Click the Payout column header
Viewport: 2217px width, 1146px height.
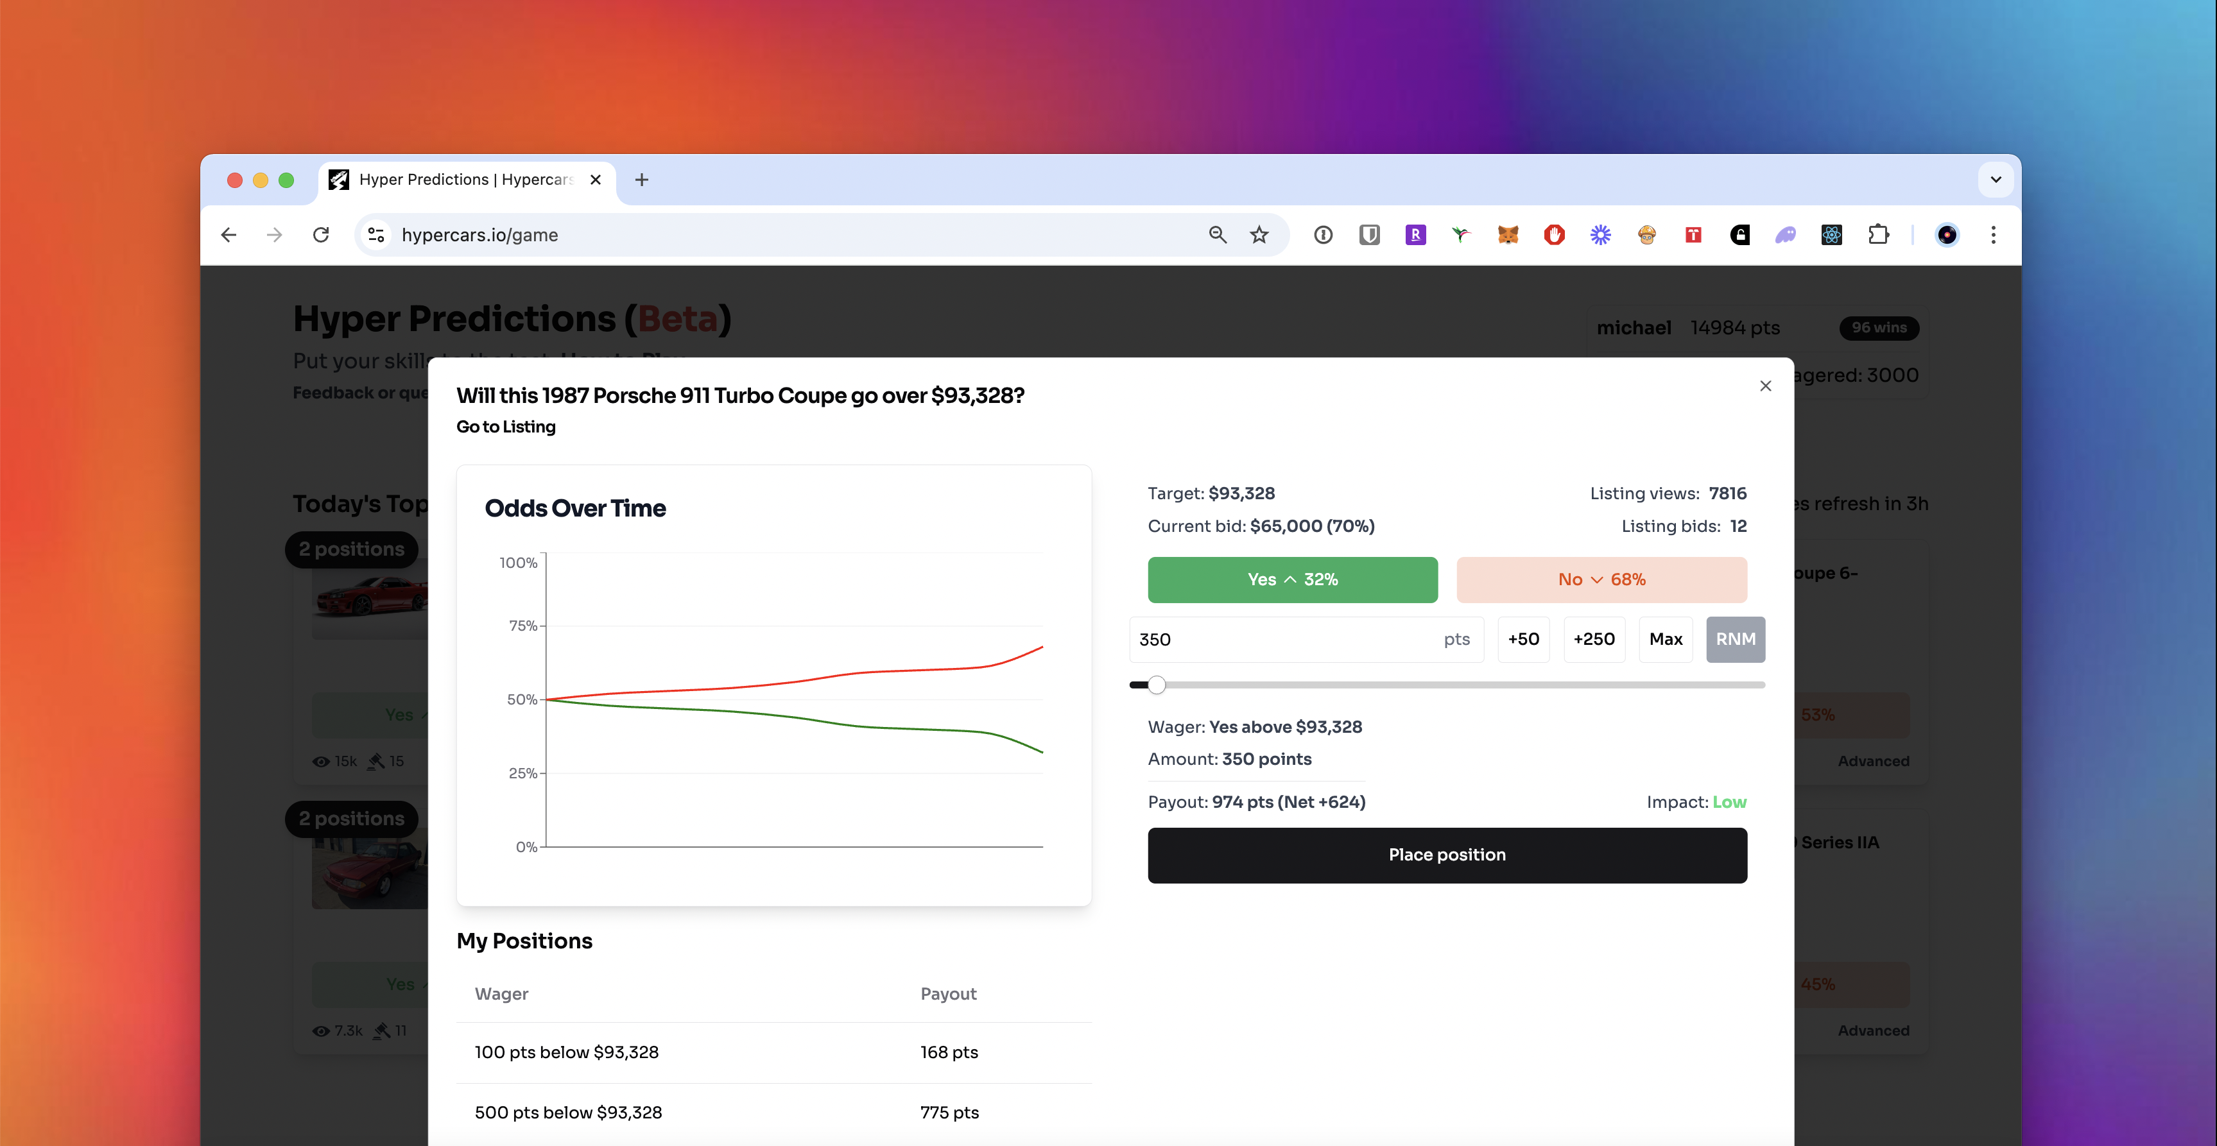click(949, 994)
